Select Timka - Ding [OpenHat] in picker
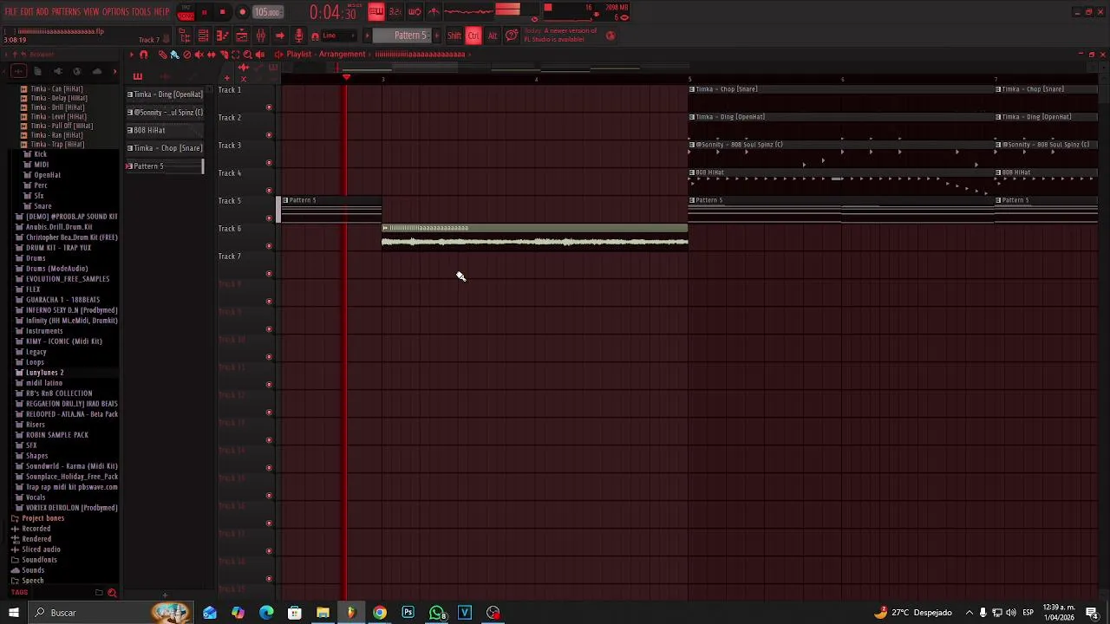 [165, 94]
